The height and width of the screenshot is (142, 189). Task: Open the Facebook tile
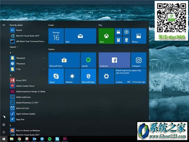[114, 60]
